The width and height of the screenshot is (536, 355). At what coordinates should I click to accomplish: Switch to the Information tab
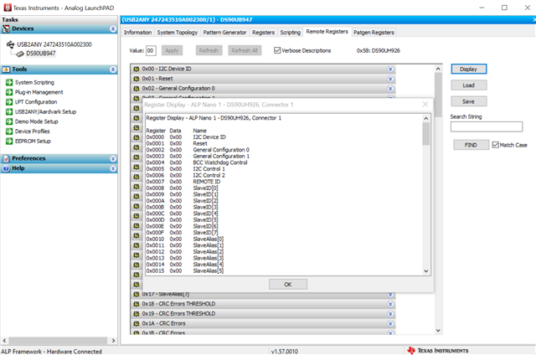(x=137, y=33)
